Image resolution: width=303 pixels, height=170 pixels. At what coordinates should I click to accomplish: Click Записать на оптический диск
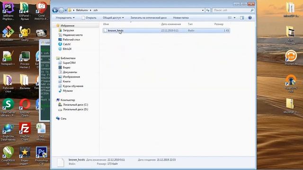pyautogui.click(x=148, y=18)
